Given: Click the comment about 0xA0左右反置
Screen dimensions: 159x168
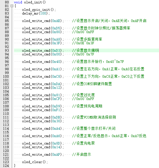Looking at the screenshot, I should pos(108,69).
